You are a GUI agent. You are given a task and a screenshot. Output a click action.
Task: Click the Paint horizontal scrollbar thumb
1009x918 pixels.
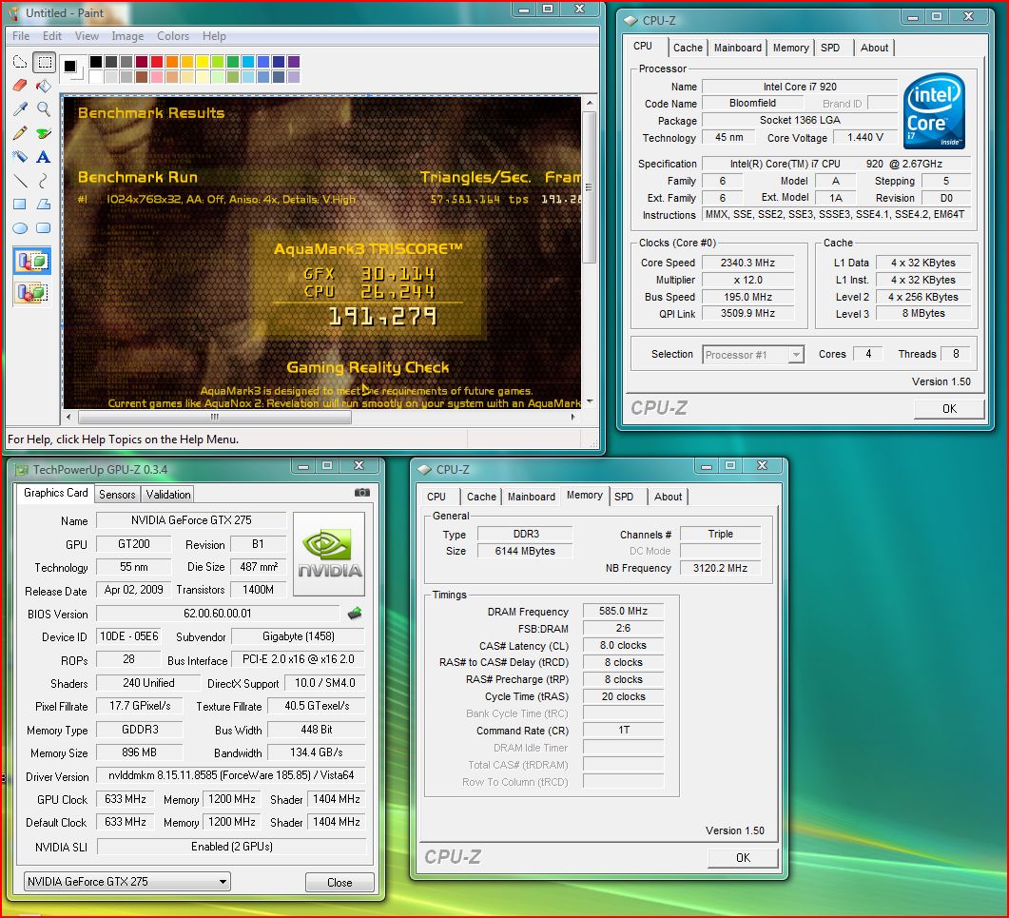tap(215, 418)
